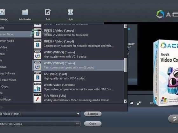Pick ASF (VC-1) (*.asf) format
178x133 pixels.
tap(78, 76)
